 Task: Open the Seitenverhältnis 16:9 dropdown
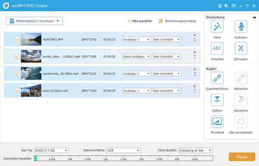(x=123, y=150)
